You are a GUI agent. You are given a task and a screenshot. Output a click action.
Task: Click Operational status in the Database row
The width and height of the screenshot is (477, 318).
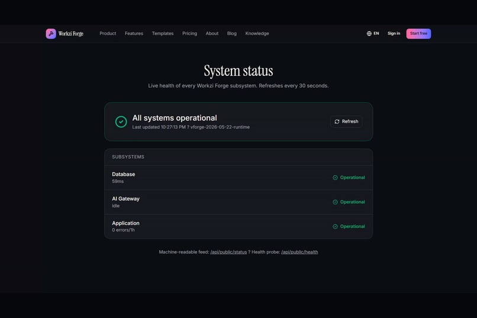(352, 178)
